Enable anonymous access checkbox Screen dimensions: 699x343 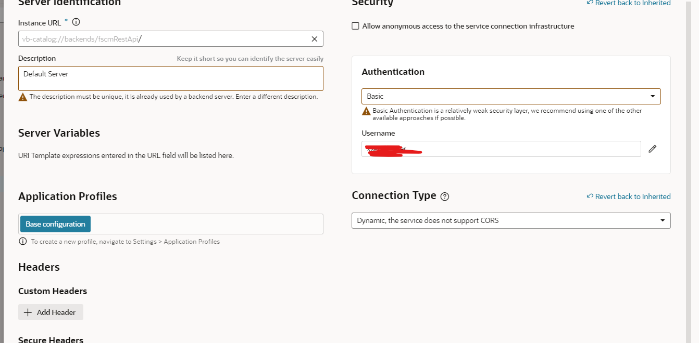pyautogui.click(x=356, y=26)
